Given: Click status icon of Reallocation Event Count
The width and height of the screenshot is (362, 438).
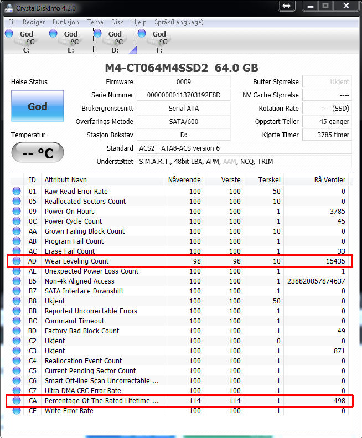Looking at the screenshot, I should pos(17,360).
